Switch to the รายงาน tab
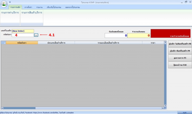The width and height of the screenshot is (192, 114). (x=39, y=7)
